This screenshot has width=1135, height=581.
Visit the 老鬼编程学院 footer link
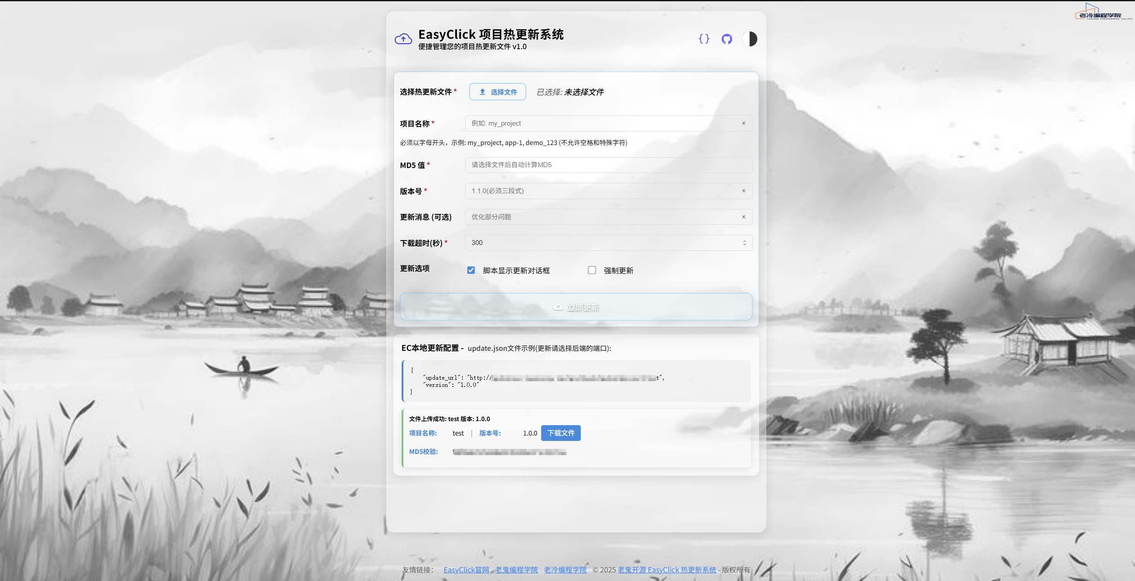click(x=516, y=569)
